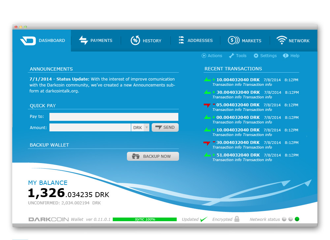Click the Wallet ver 0.11.0.1 text
330x240 pixels.
(x=91, y=219)
